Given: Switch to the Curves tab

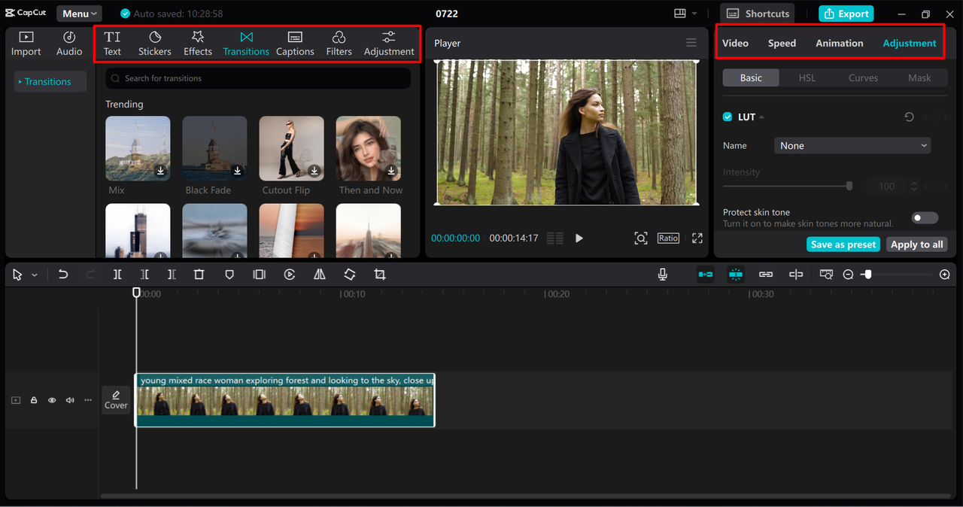Looking at the screenshot, I should tap(863, 78).
